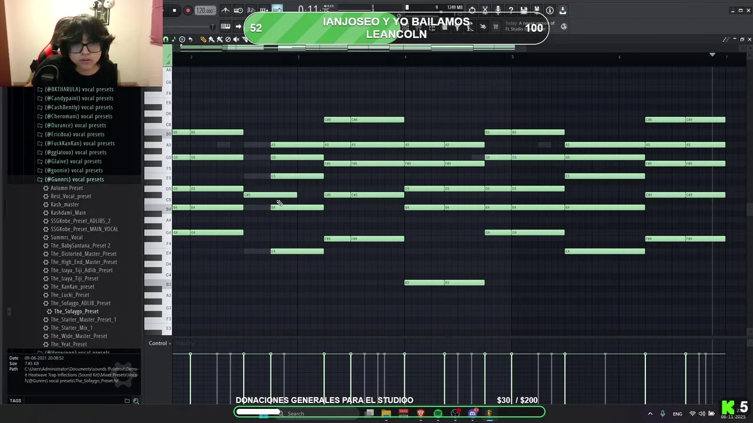Click the stop playback button
The height and width of the screenshot is (423, 753).
click(174, 11)
